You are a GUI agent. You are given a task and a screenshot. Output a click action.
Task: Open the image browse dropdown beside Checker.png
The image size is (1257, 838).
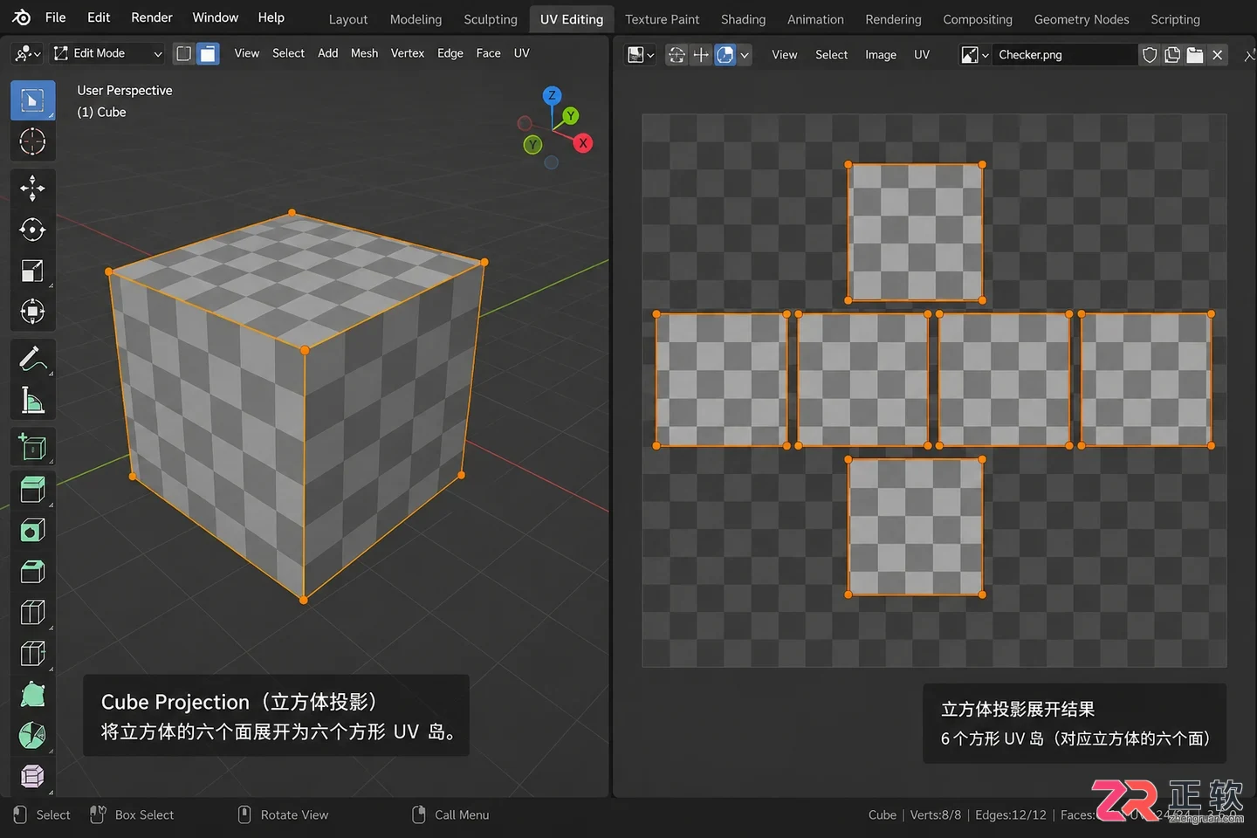(x=974, y=55)
